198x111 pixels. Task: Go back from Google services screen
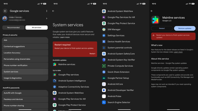[5, 11]
